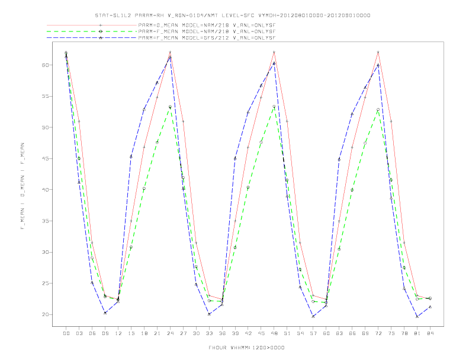Select the green F_MEAN NAM/218 legend label
Viewport: 469px width, 363px height.
(x=207, y=31)
